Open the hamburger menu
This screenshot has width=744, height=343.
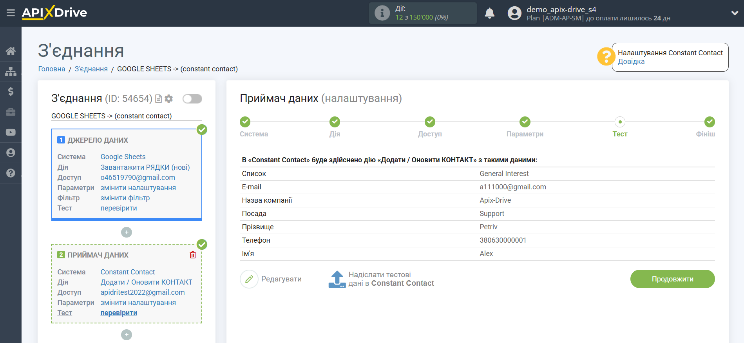point(11,13)
